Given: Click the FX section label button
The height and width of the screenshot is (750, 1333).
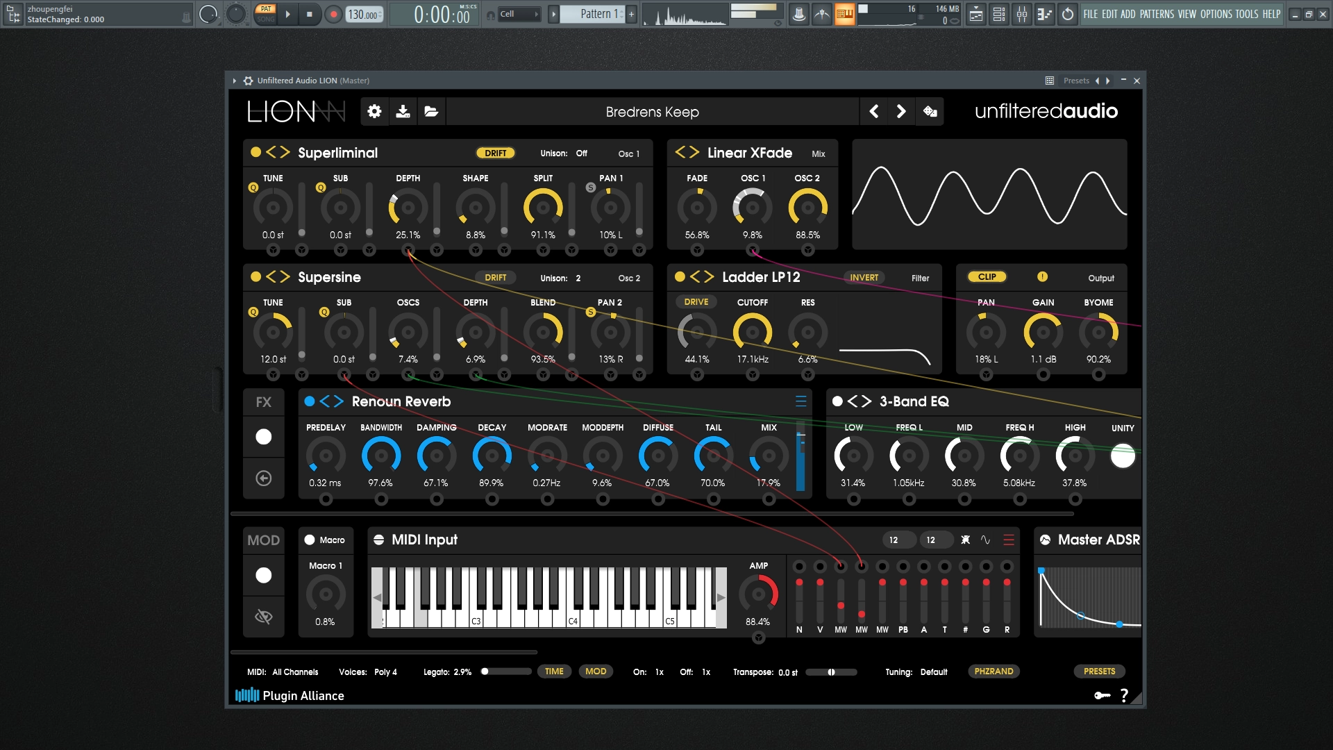Looking at the screenshot, I should pos(264,402).
